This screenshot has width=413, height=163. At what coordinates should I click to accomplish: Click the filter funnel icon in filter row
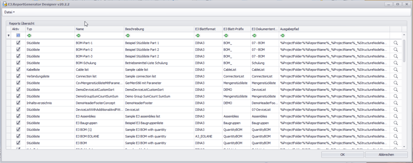click(9, 36)
